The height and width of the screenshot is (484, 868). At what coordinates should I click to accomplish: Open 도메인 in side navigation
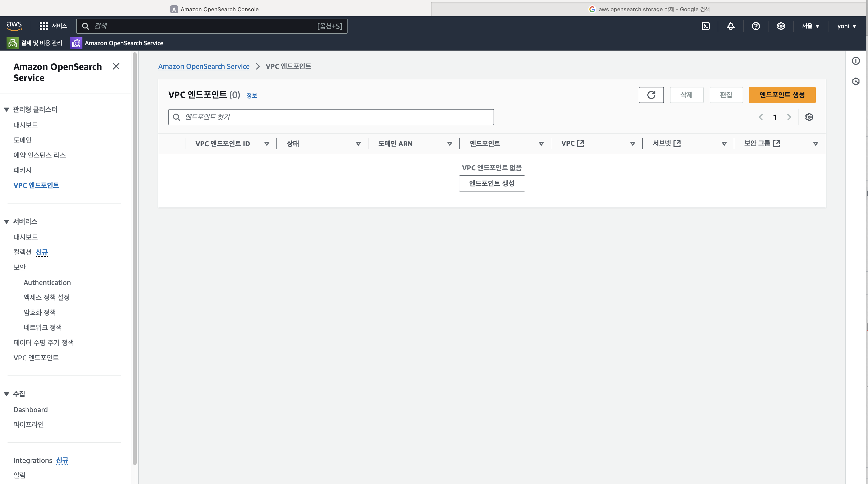point(23,140)
